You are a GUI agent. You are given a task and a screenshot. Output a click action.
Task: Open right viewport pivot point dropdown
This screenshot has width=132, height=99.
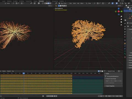pos(95,3)
